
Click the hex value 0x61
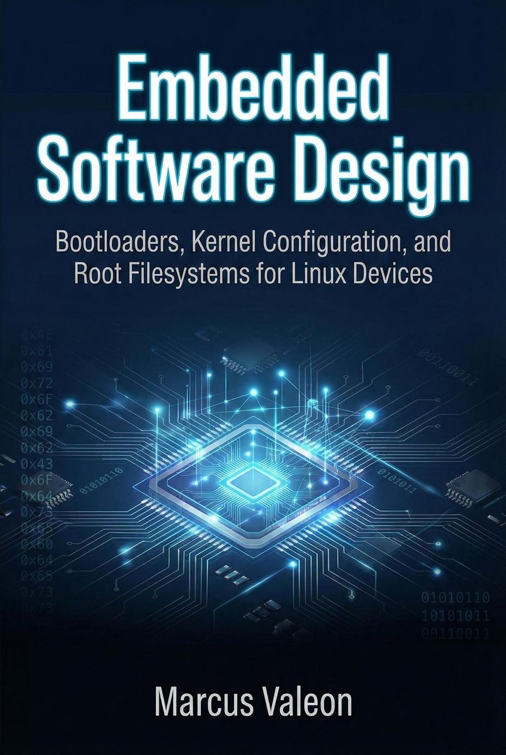click(x=36, y=351)
